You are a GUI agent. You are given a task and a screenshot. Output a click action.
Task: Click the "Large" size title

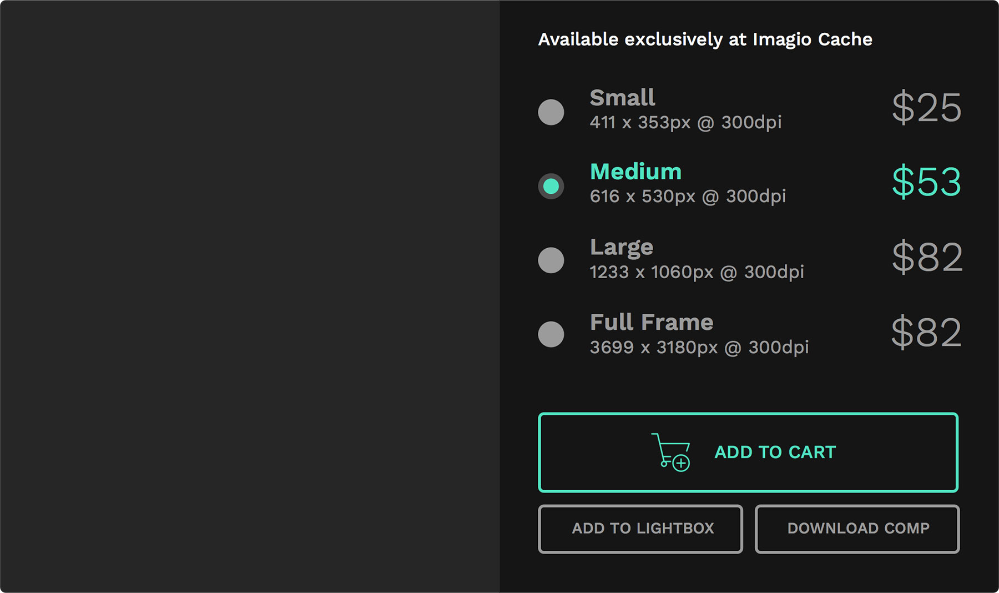pos(622,247)
